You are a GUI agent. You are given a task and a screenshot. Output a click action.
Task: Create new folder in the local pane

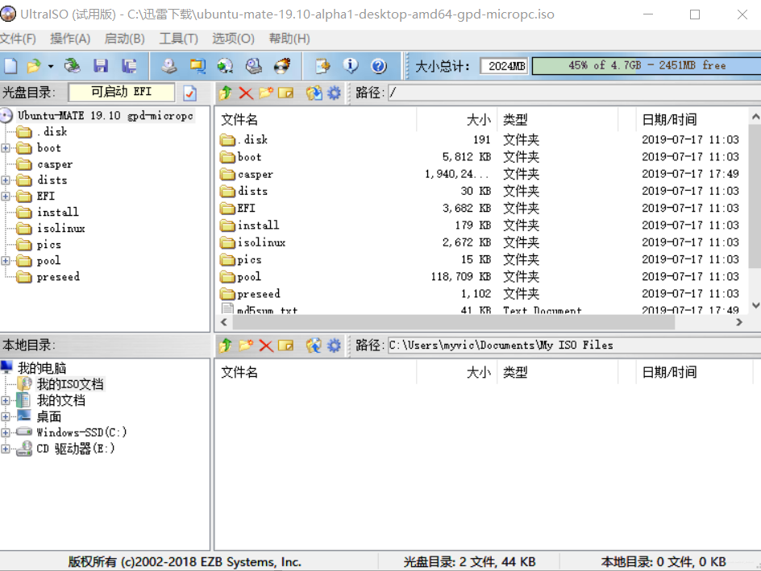(x=246, y=345)
